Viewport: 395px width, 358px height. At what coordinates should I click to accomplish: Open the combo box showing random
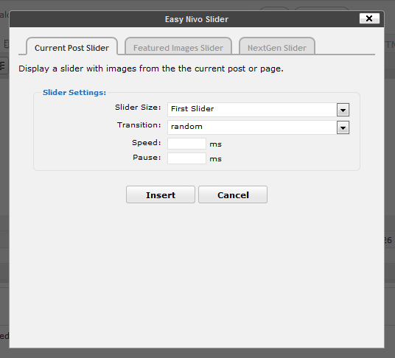[x=258, y=127]
